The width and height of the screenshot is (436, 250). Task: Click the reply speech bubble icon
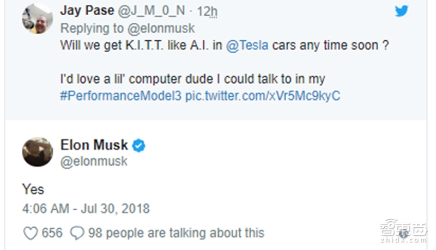(x=77, y=233)
